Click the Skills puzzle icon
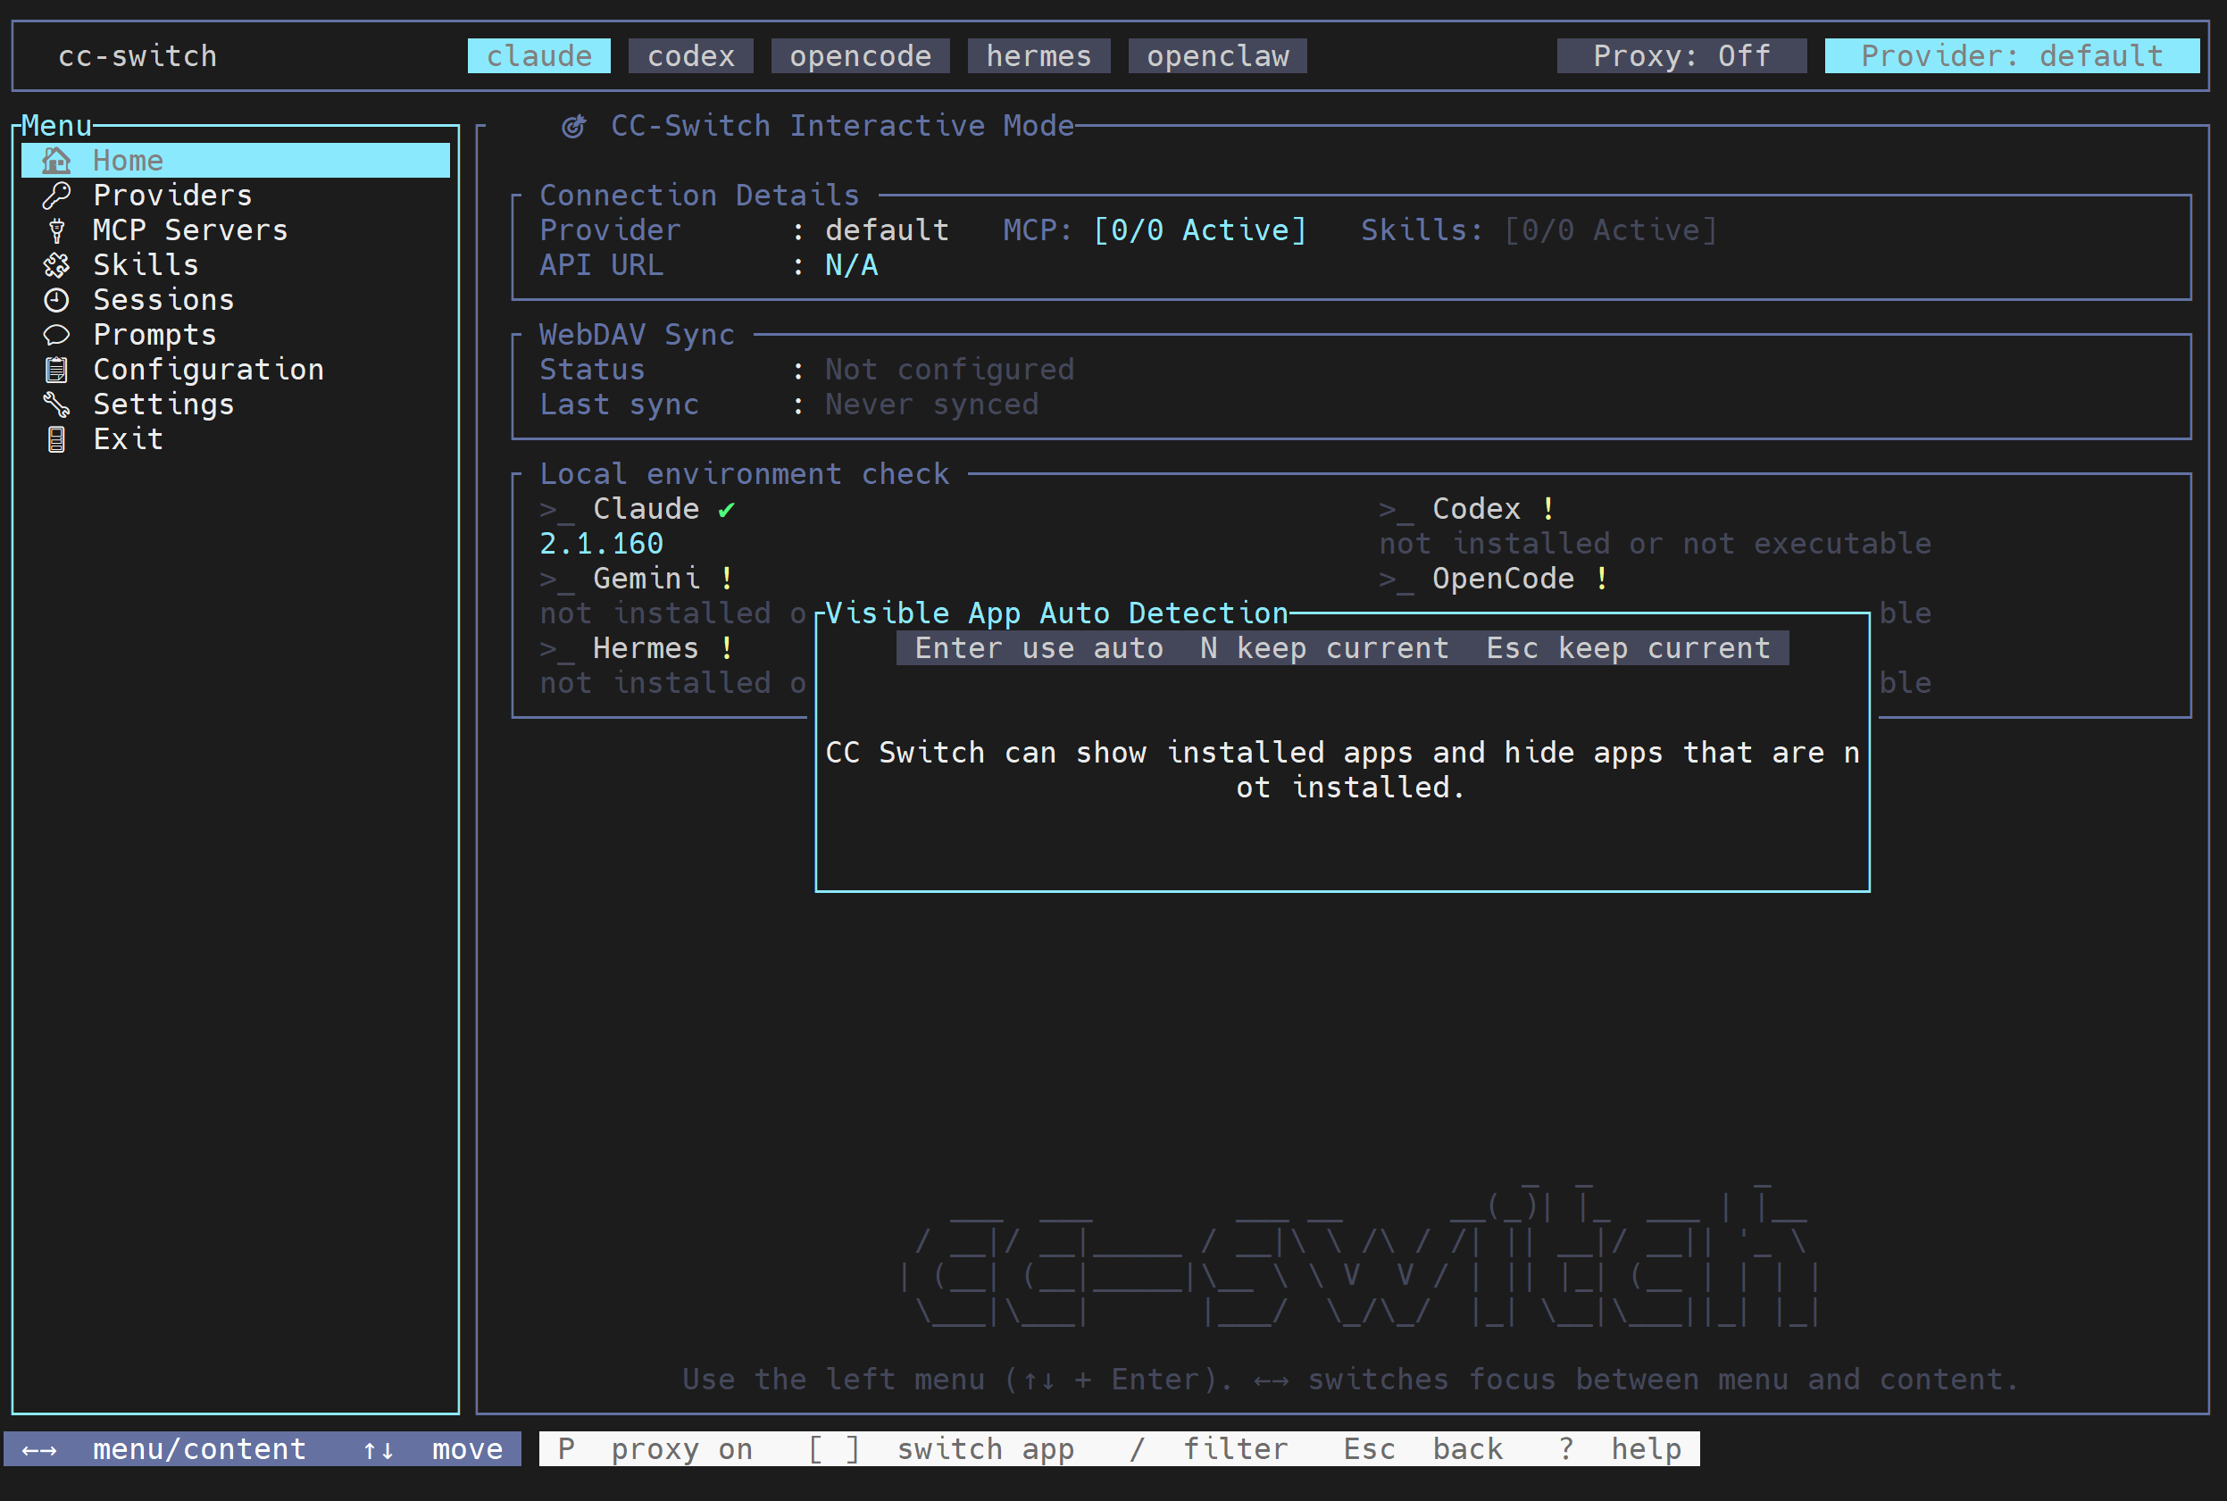The image size is (2227, 1501). [x=56, y=265]
